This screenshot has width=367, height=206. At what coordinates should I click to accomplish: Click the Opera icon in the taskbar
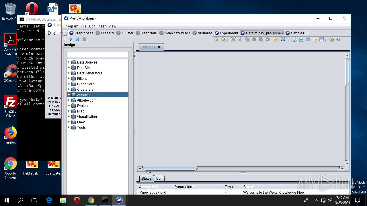pos(77,200)
